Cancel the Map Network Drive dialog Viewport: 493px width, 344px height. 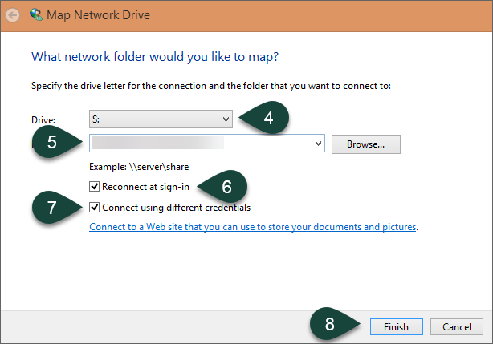[456, 326]
